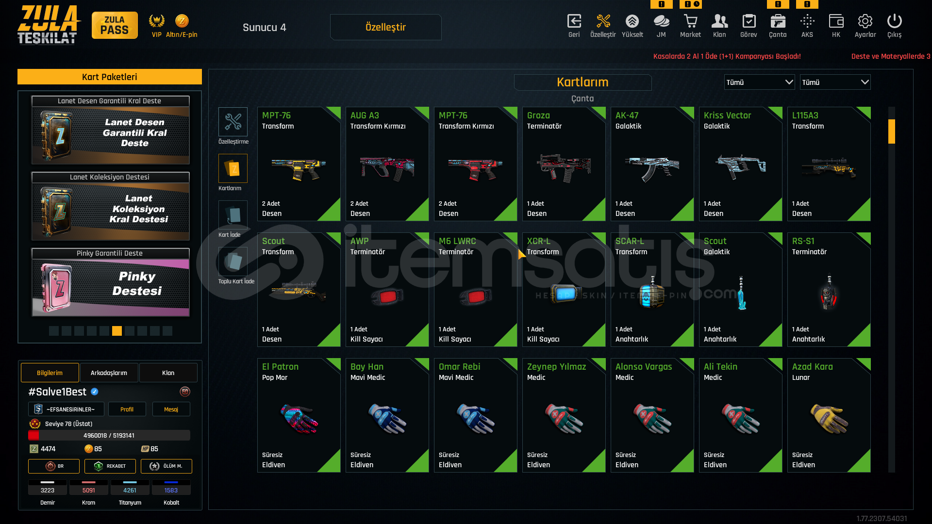Open the Market cart icon
The width and height of the screenshot is (932, 524).
690,26
